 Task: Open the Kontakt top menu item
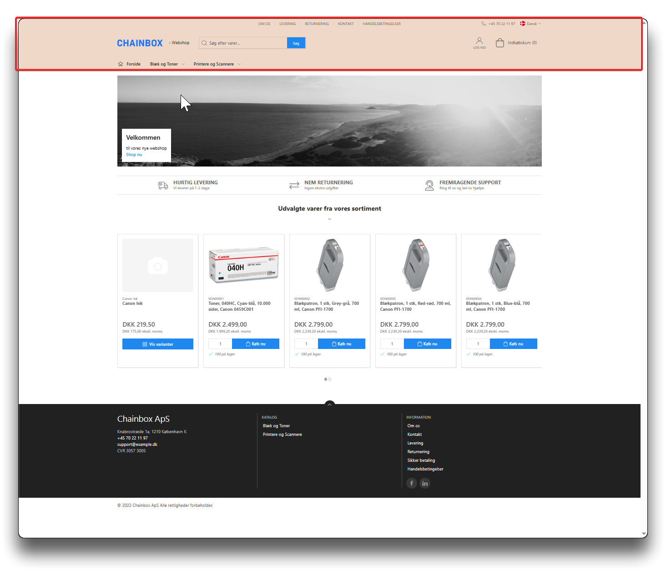[346, 24]
